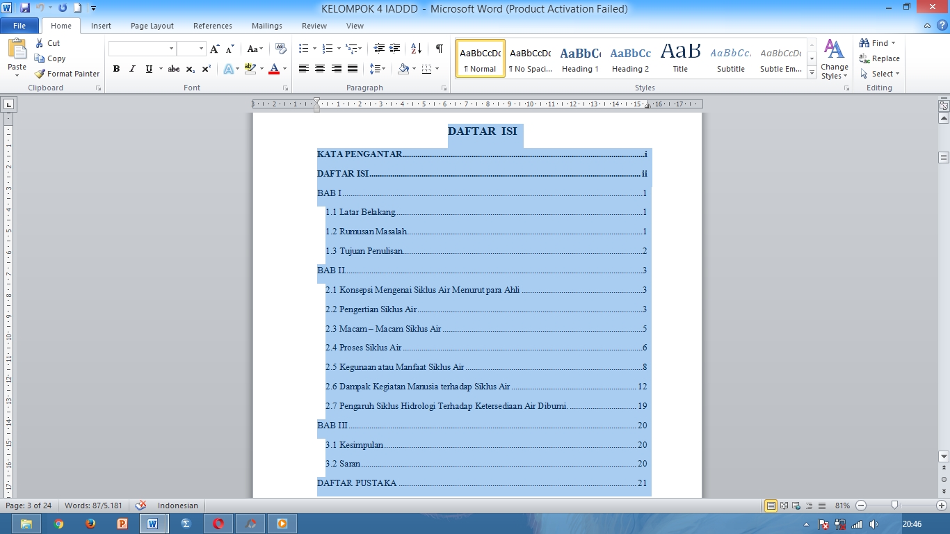The height and width of the screenshot is (534, 950).
Task: Toggle Italic formatting
Action: (x=131, y=69)
